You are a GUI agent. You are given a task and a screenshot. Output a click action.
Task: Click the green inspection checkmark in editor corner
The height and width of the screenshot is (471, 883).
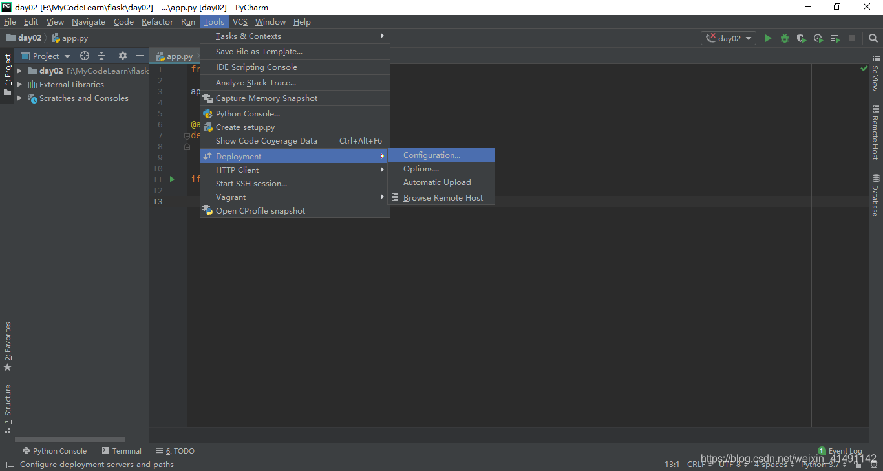pos(864,69)
